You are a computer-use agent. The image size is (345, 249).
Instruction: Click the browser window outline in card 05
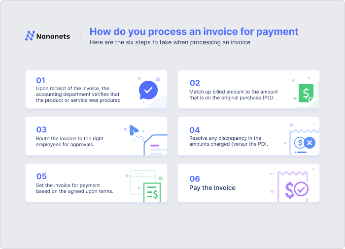click(x=143, y=183)
